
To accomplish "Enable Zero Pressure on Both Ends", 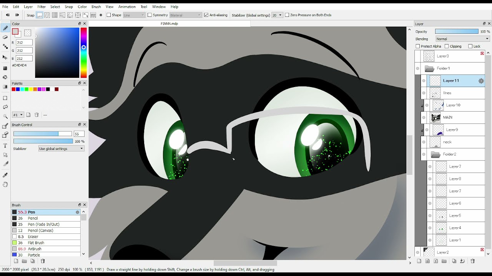I will [287, 15].
